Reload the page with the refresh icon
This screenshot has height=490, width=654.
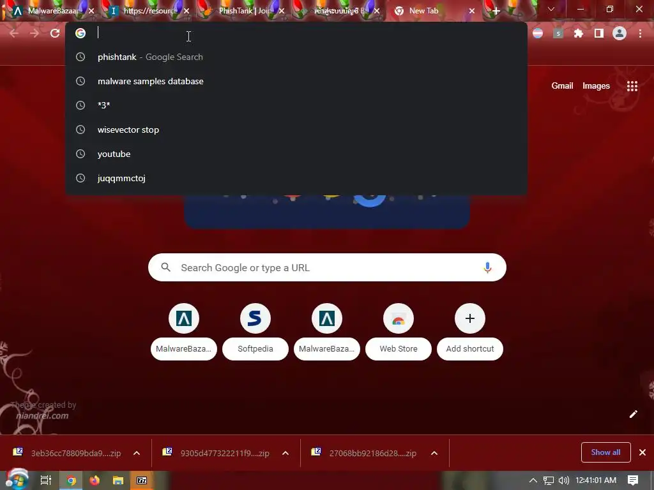click(x=55, y=33)
